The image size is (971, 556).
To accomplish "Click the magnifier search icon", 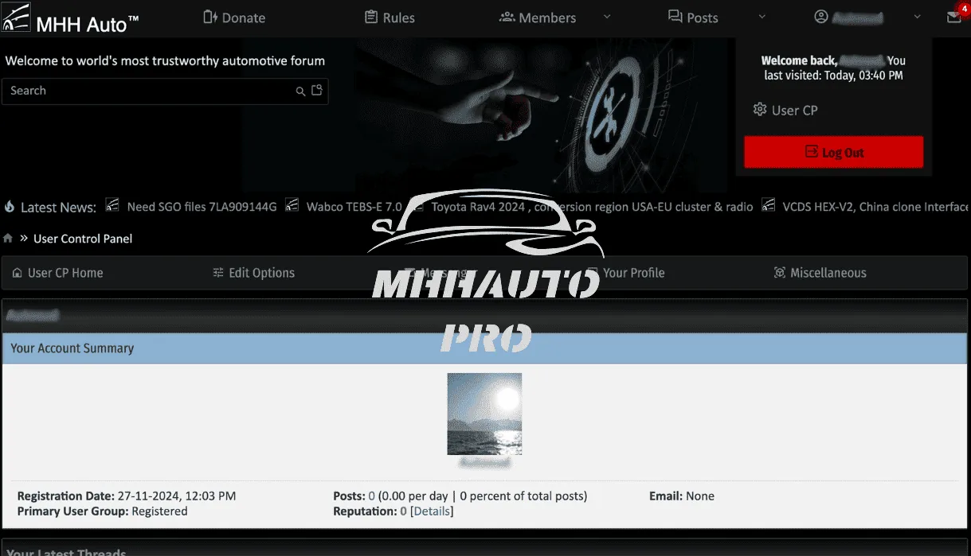I will tap(300, 91).
